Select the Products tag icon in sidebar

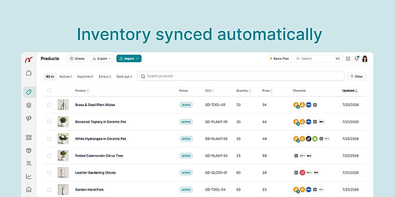(x=29, y=92)
